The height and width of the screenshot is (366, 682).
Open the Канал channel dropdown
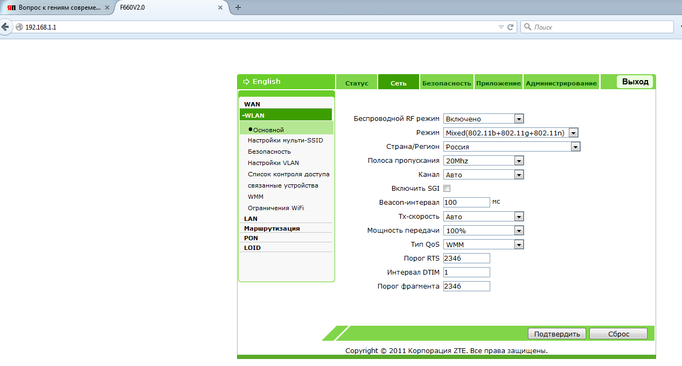pyautogui.click(x=519, y=175)
